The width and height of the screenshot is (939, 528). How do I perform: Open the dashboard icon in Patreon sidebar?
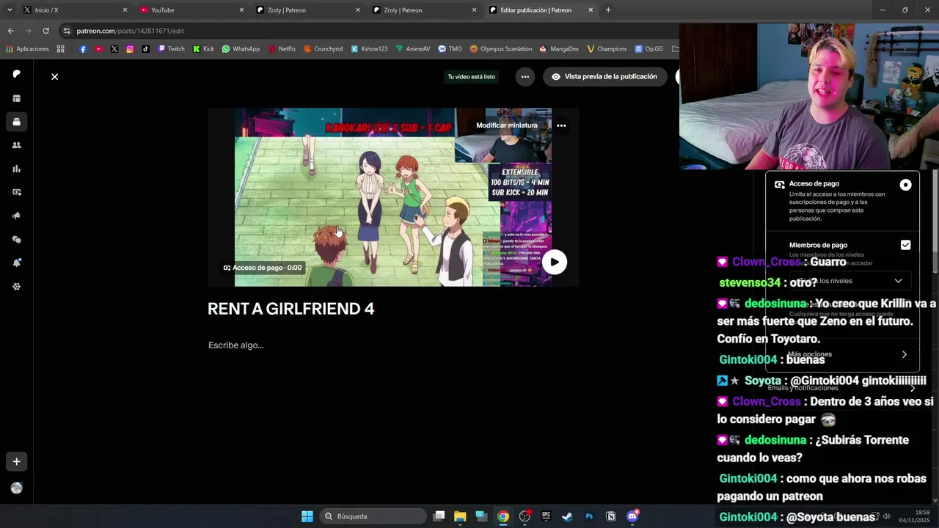click(x=16, y=98)
